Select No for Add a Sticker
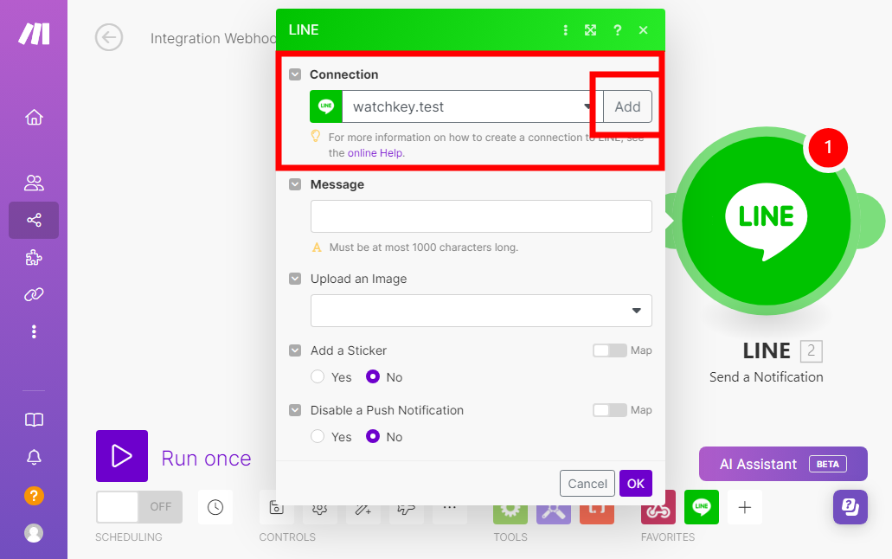The height and width of the screenshot is (559, 892). pyautogui.click(x=373, y=376)
